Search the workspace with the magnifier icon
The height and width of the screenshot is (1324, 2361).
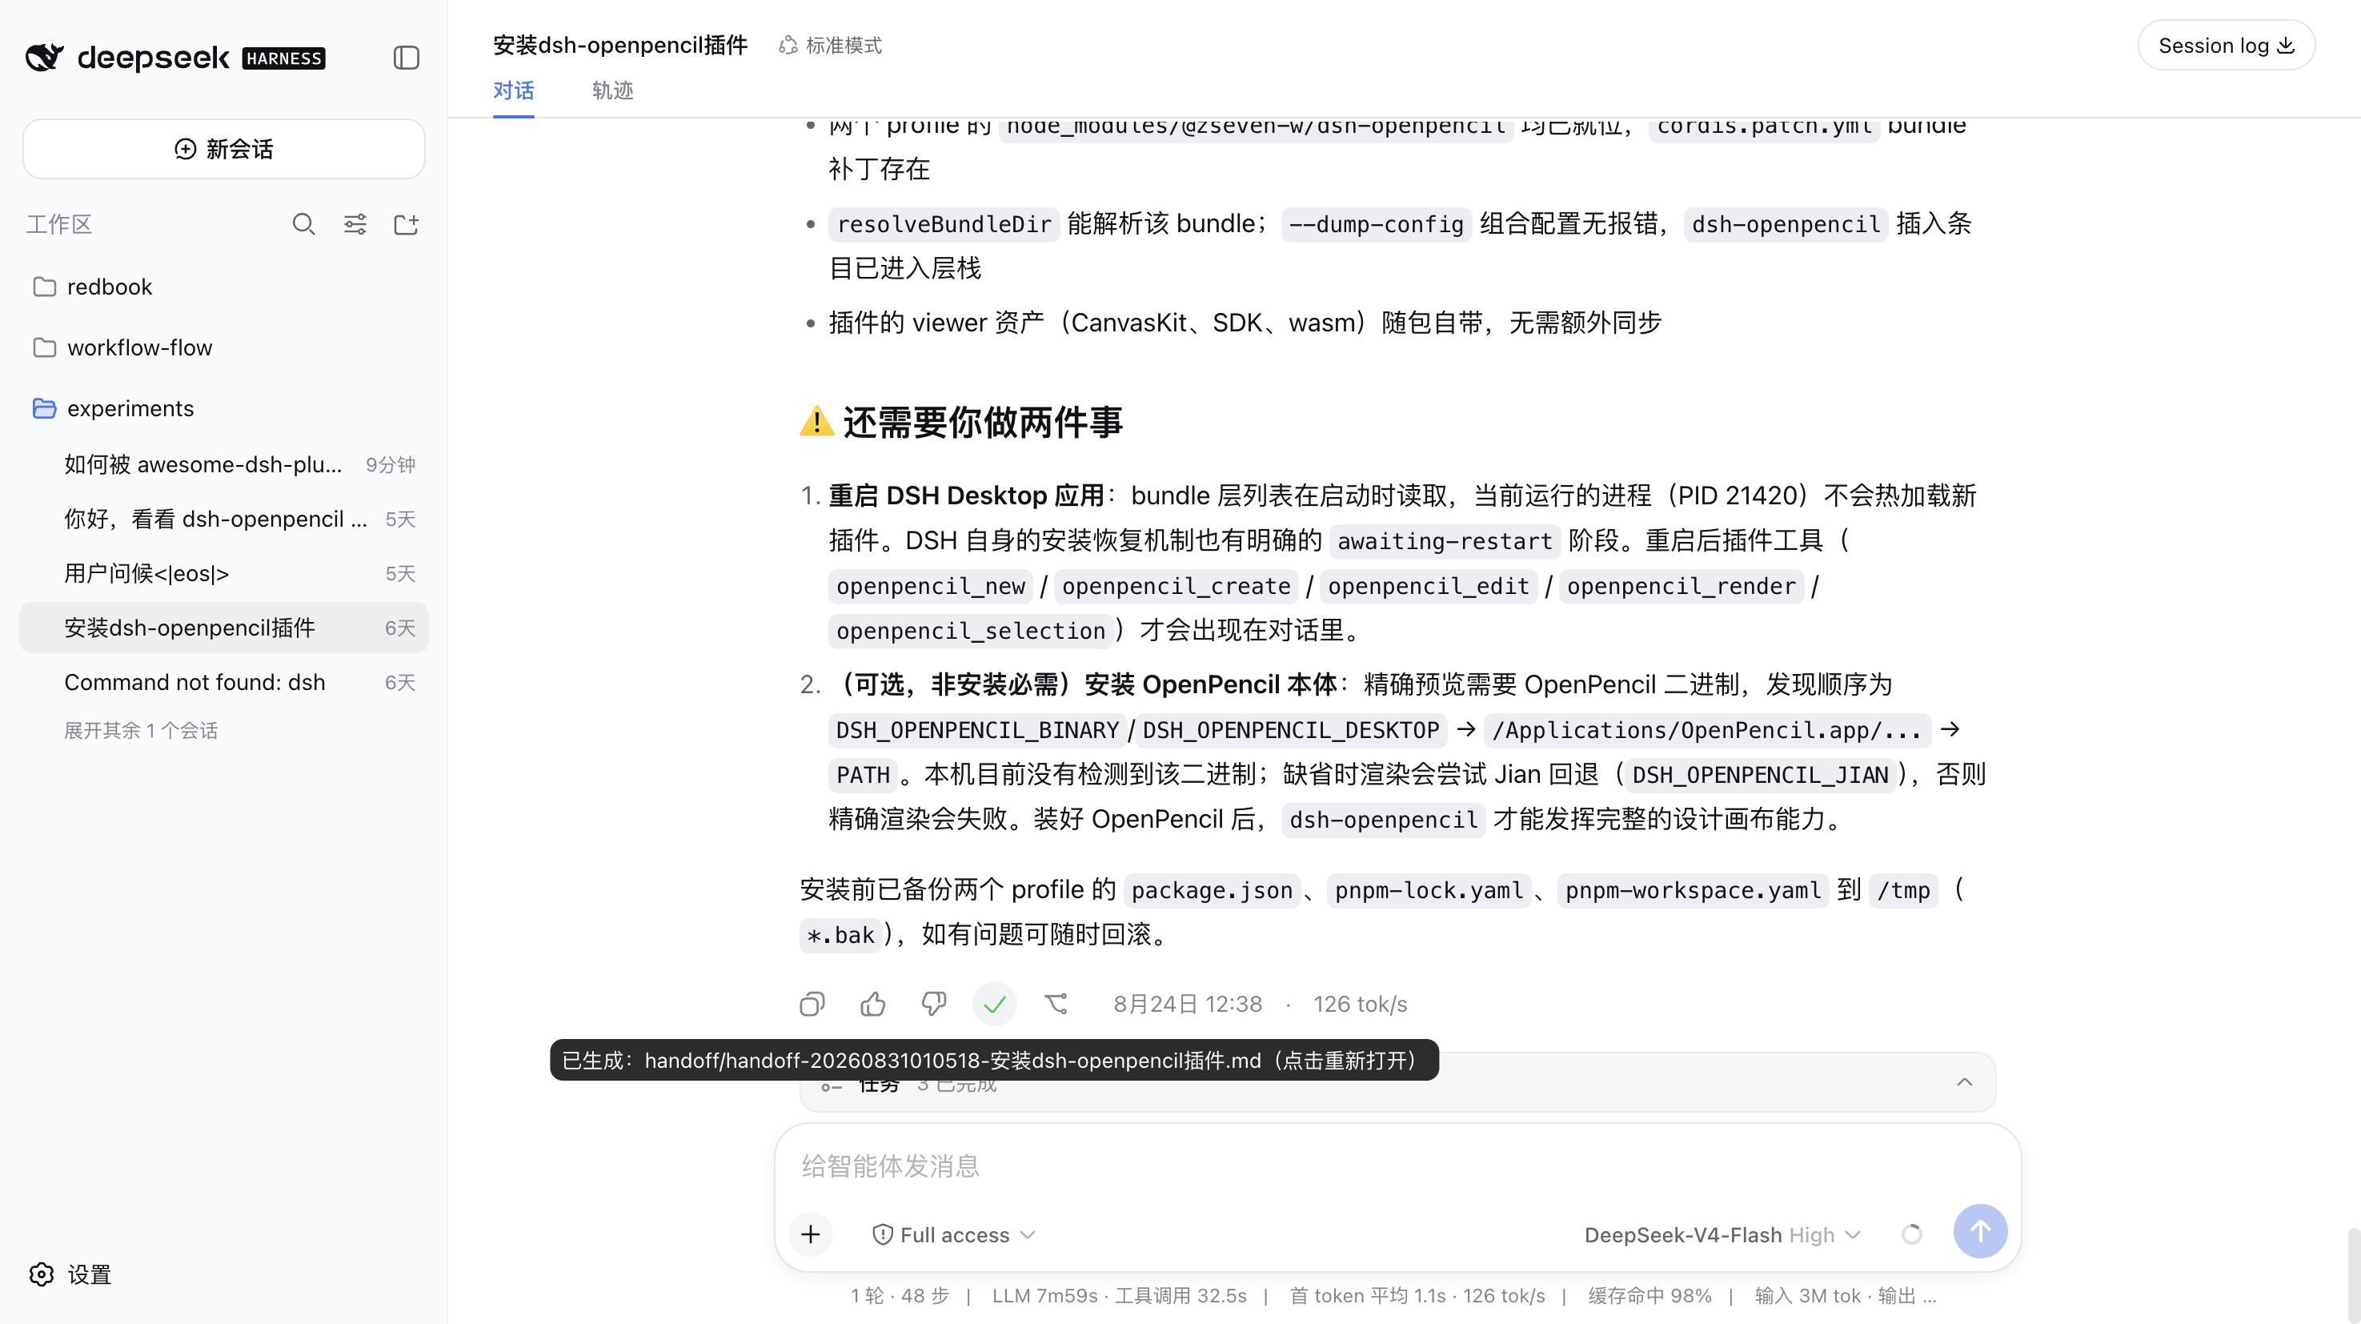(x=303, y=225)
